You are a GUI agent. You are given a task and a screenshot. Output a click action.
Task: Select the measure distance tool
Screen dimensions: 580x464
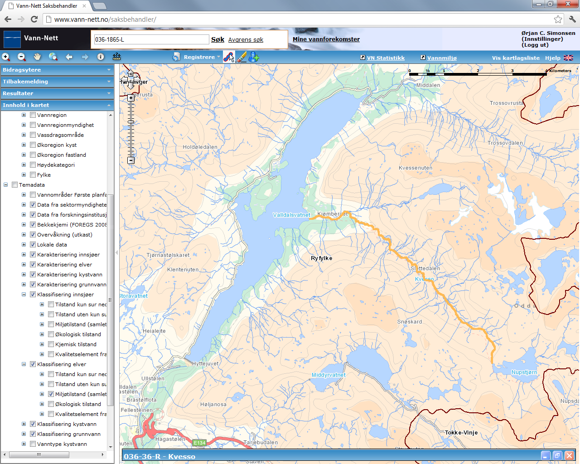point(116,57)
